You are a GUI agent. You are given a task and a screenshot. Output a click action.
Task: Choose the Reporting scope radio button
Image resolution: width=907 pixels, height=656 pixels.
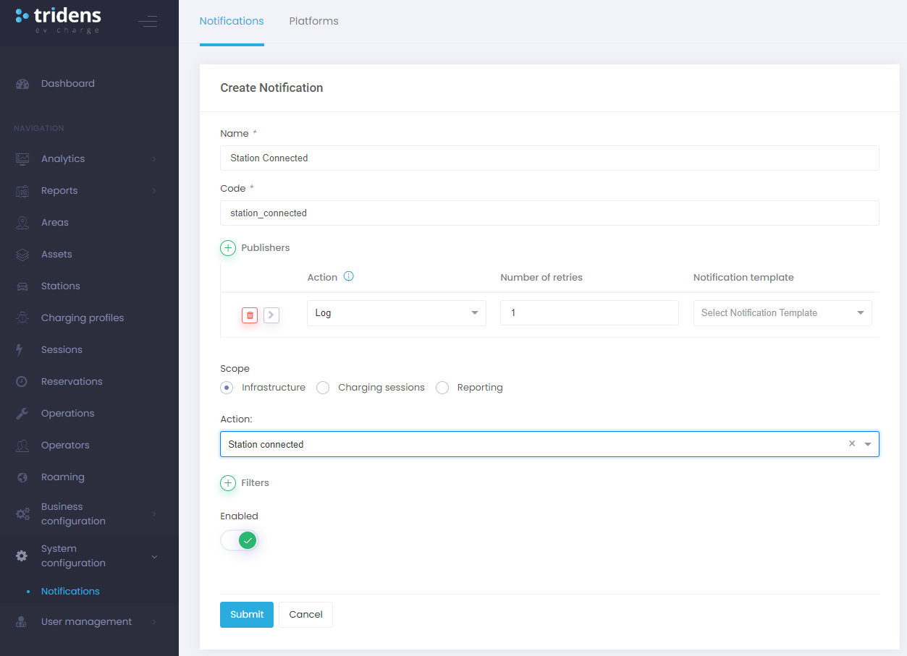tap(442, 388)
